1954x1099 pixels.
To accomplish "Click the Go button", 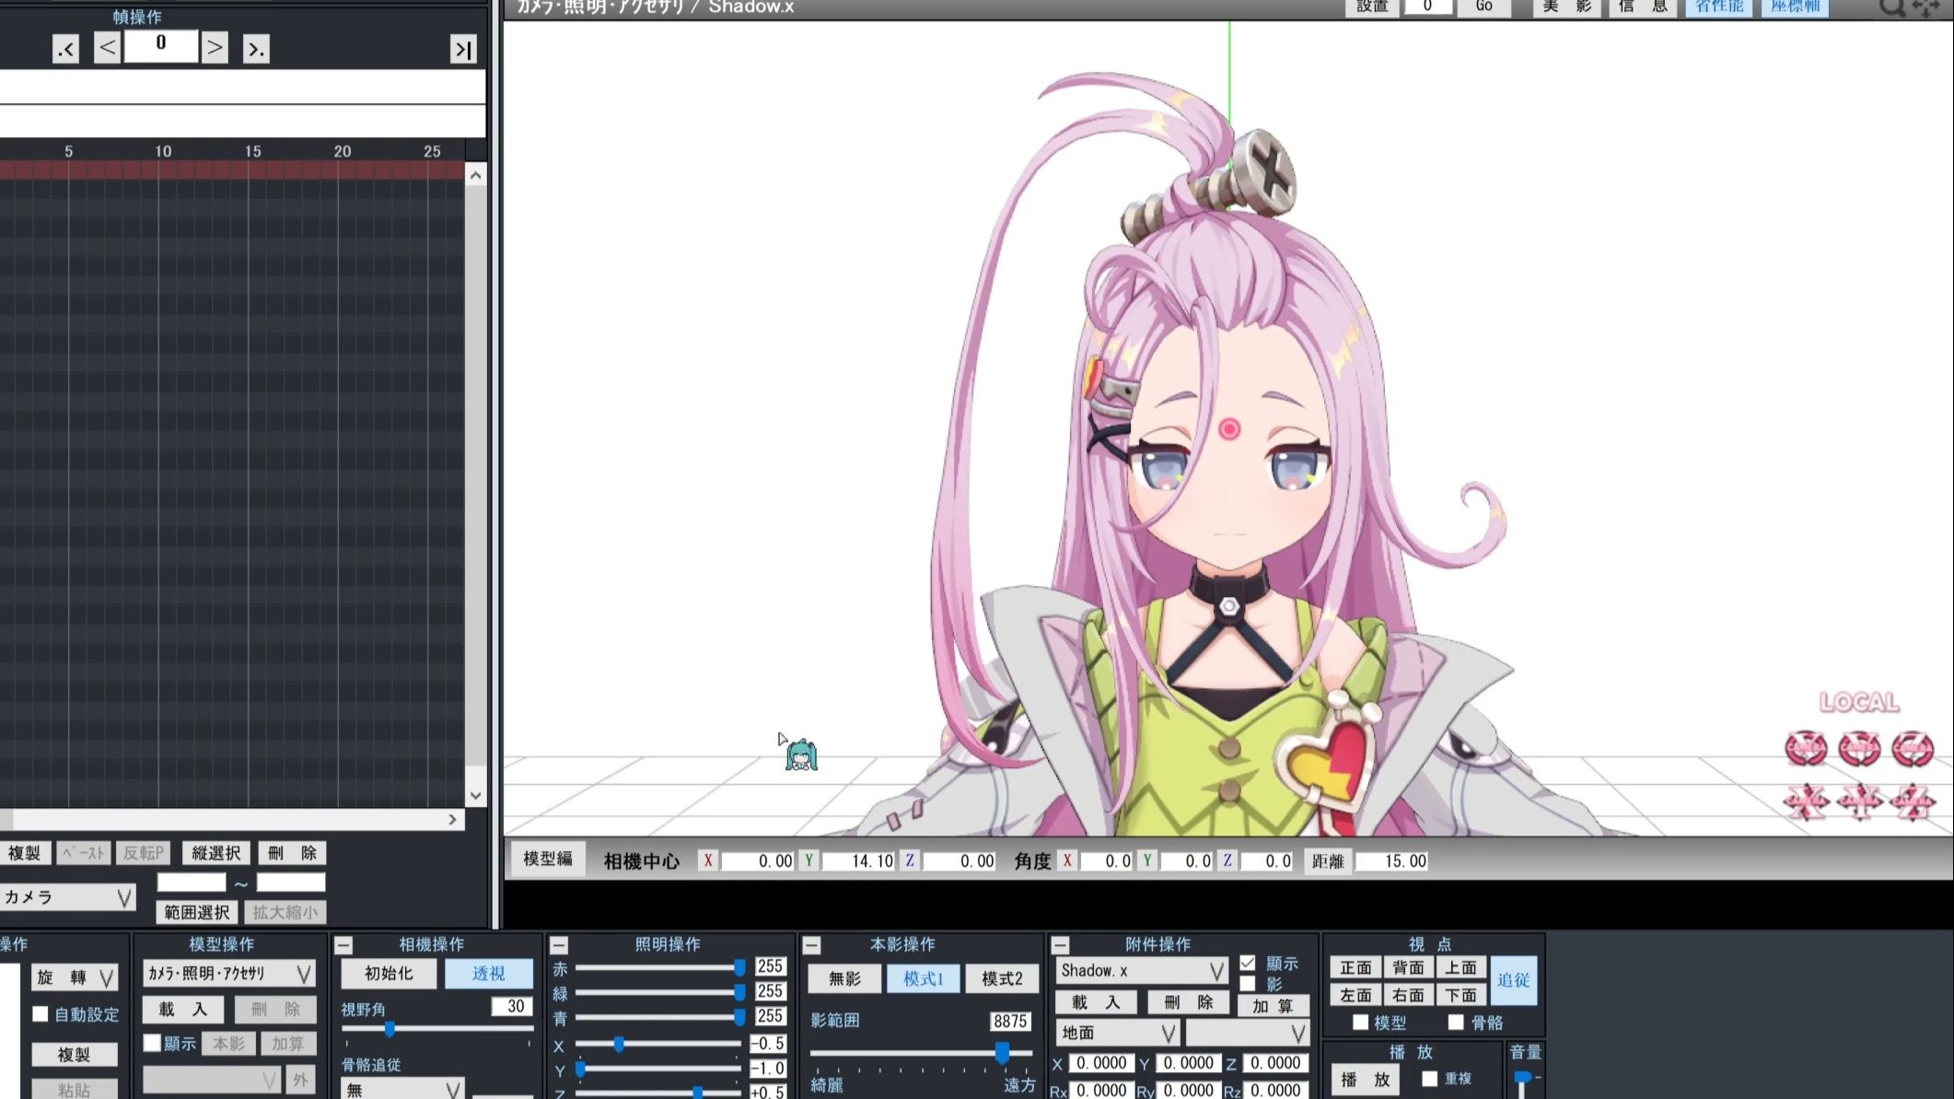I will point(1483,7).
